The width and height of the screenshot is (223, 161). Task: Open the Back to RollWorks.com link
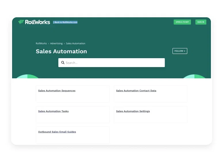[65, 22]
